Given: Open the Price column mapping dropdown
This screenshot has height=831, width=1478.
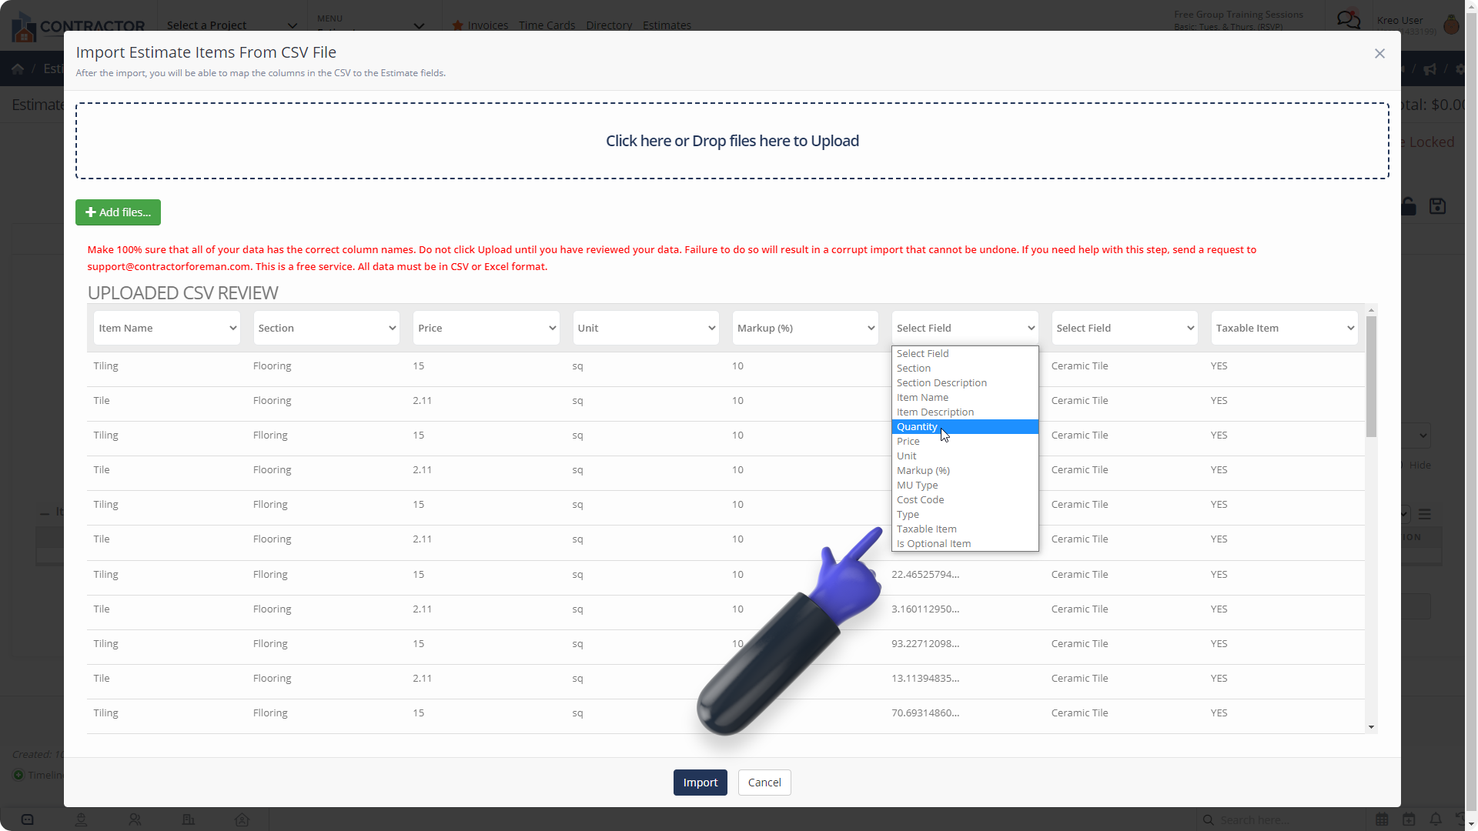Looking at the screenshot, I should tap(487, 328).
